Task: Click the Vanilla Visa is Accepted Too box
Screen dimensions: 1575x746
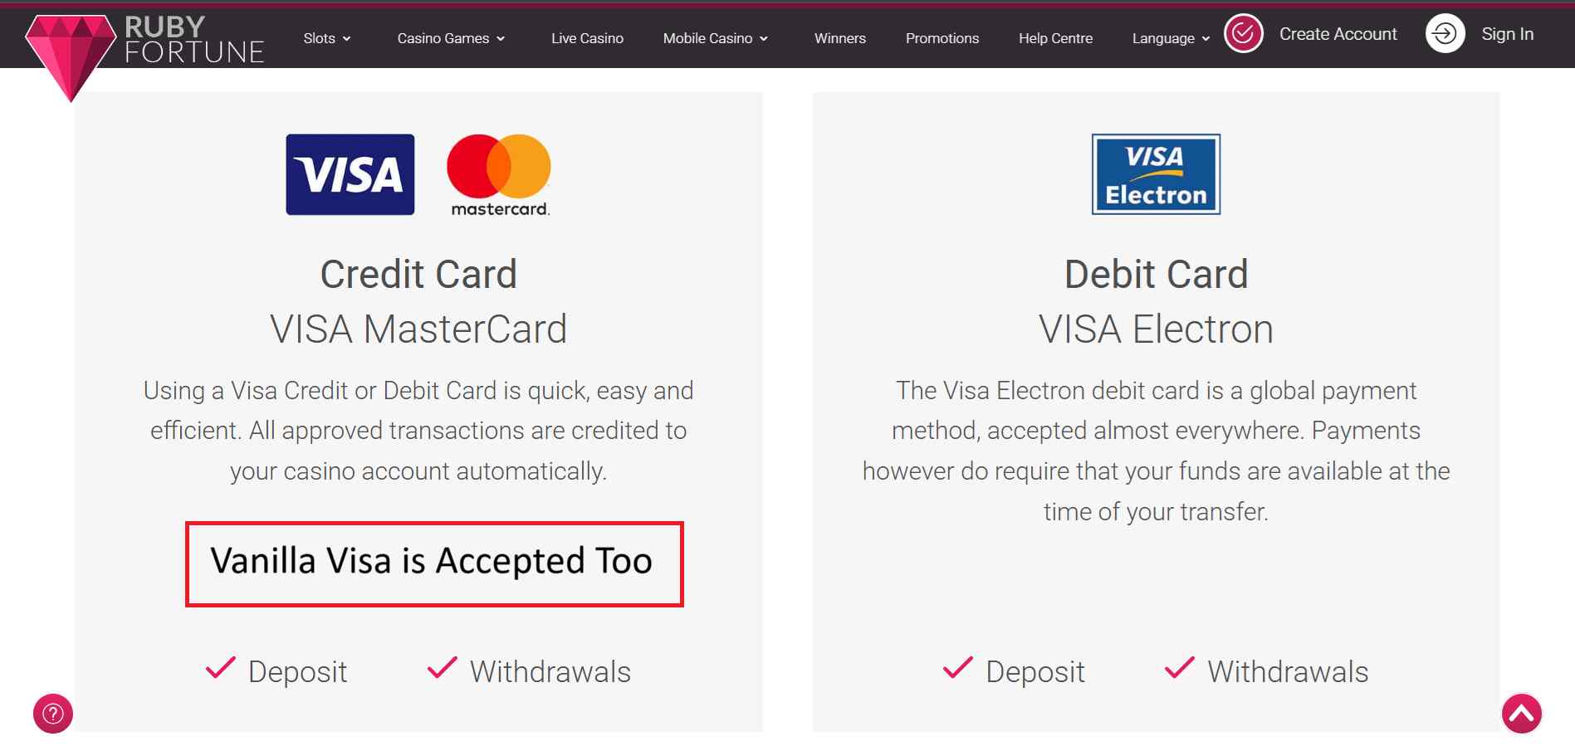Action: [434, 563]
